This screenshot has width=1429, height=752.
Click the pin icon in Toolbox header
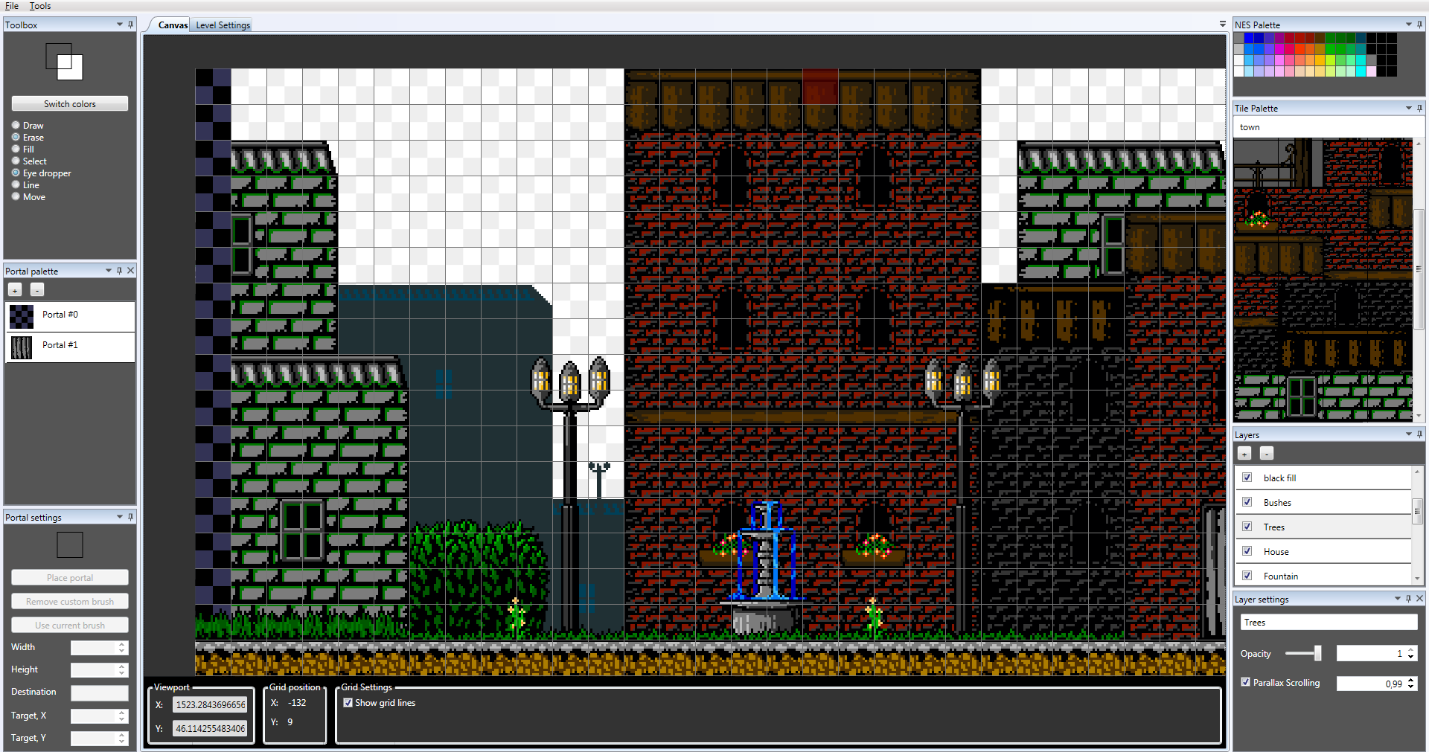tap(131, 25)
